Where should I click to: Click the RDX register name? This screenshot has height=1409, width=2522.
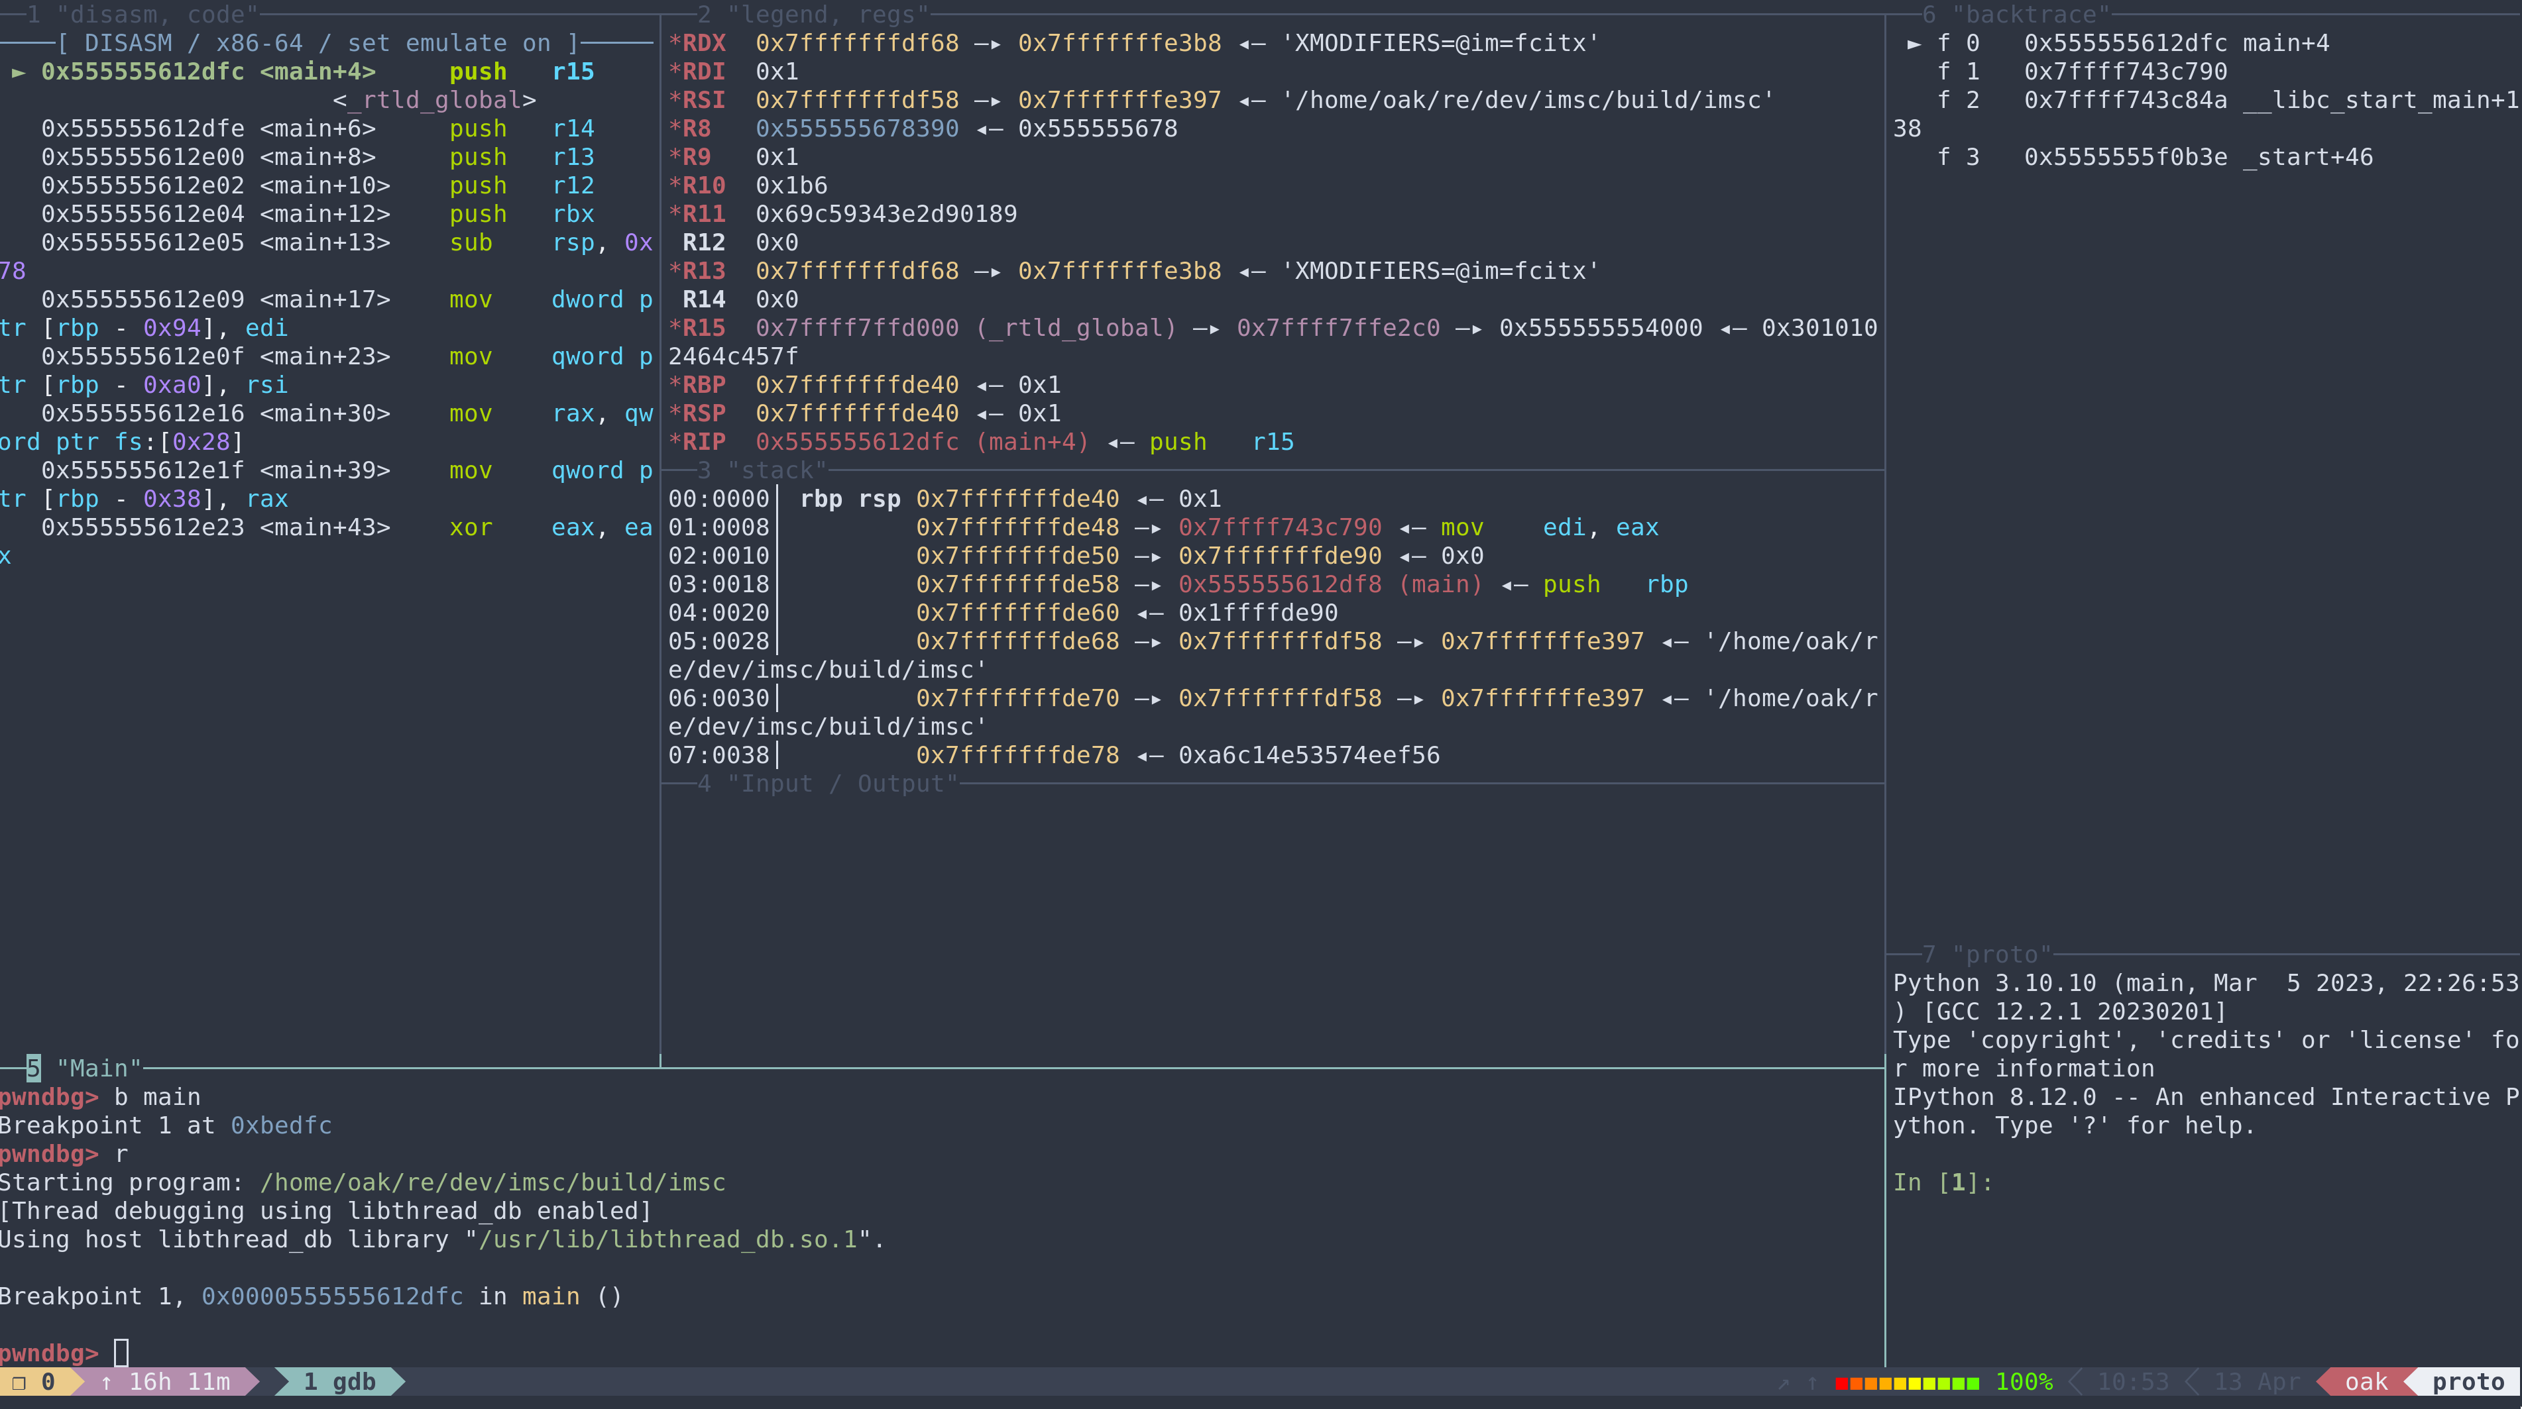tap(704, 44)
